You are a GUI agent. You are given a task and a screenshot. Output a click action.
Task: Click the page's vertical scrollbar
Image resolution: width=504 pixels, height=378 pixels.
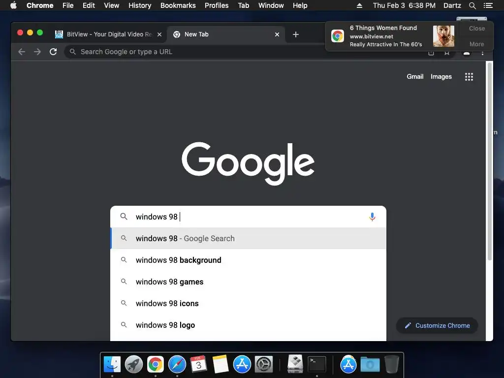coord(490,161)
